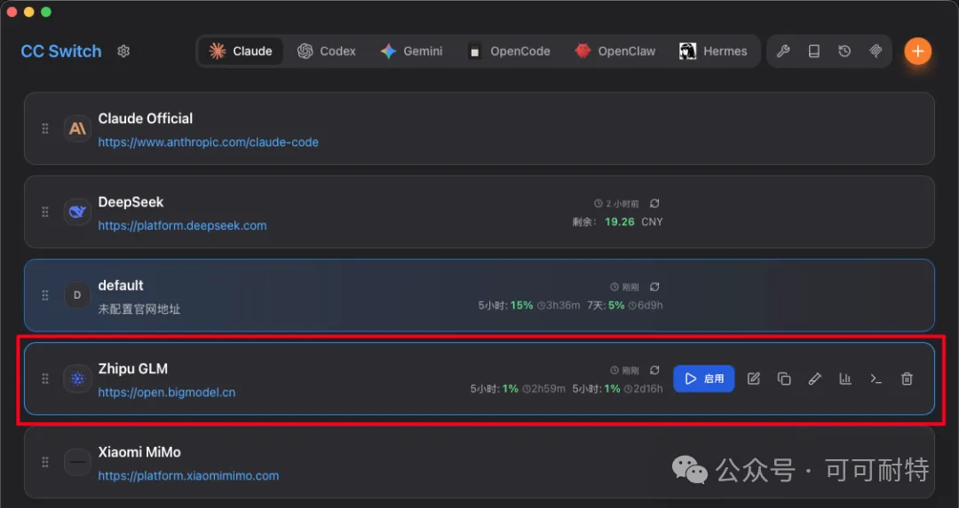Open the platform.deepseek.com link
959x508 pixels.
[x=182, y=226]
